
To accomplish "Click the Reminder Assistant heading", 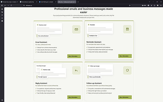I will pos(94,42).
